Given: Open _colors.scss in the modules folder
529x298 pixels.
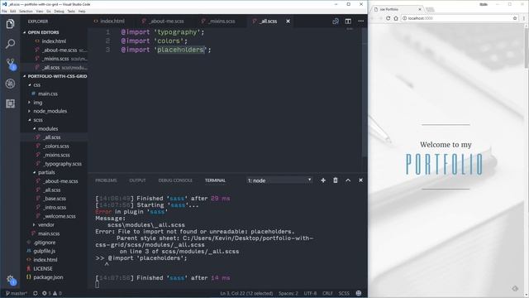Looking at the screenshot, I should pos(56,147).
